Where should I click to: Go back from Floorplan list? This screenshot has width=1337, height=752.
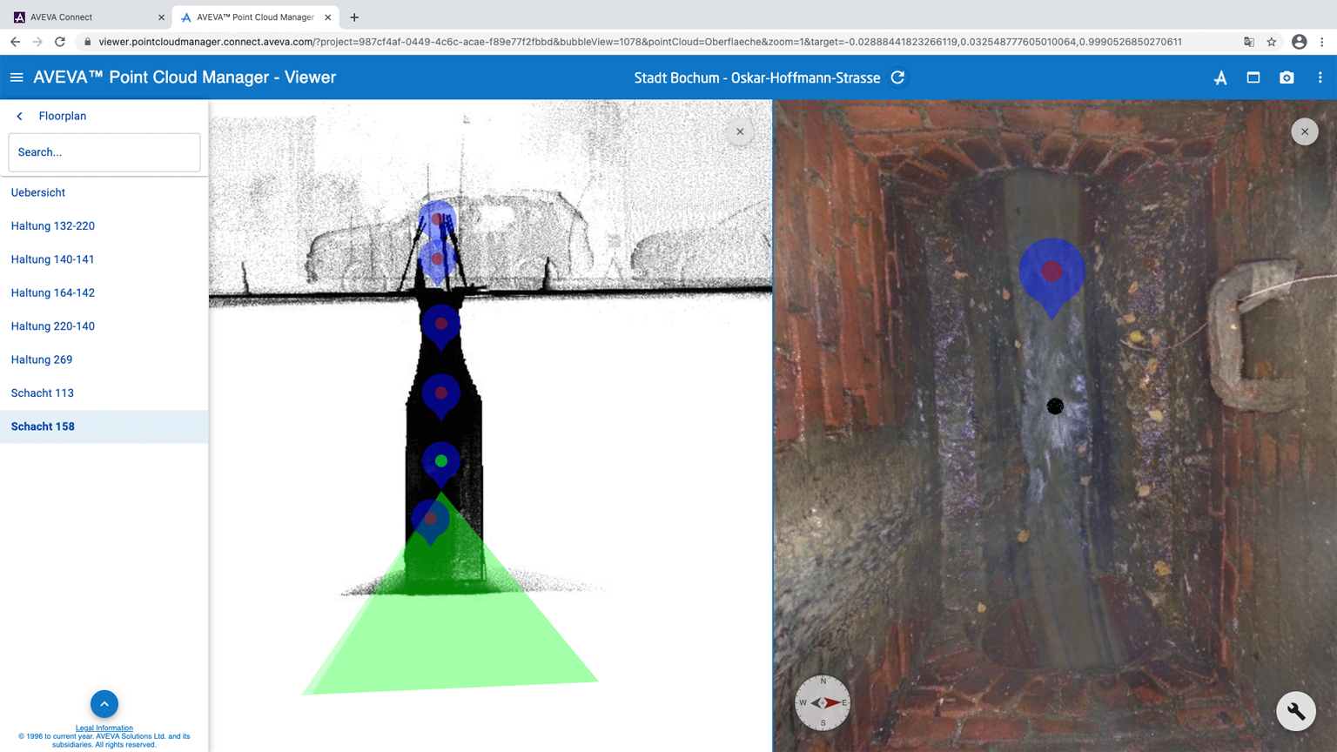(20, 116)
